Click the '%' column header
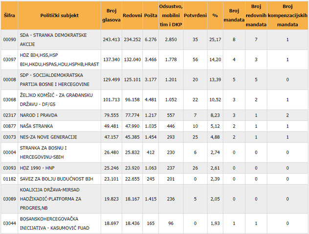The image size is (309, 234). (215, 15)
